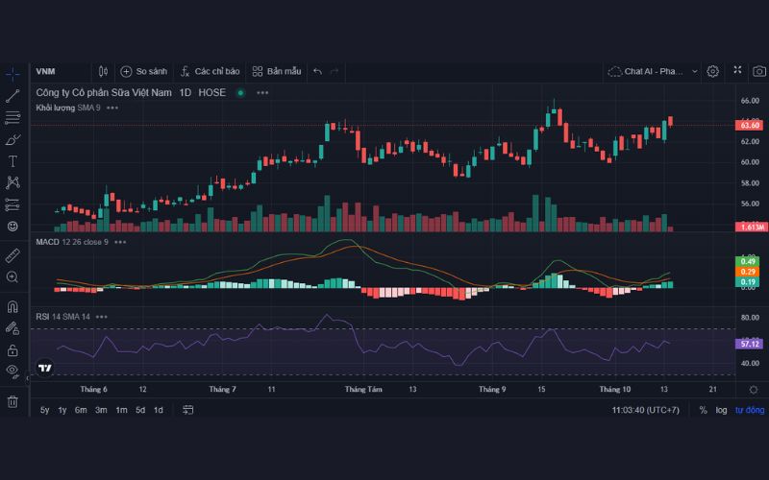Screen dimensions: 769x480
Task: Click the trash icon to remove drawings
Action: coord(12,401)
